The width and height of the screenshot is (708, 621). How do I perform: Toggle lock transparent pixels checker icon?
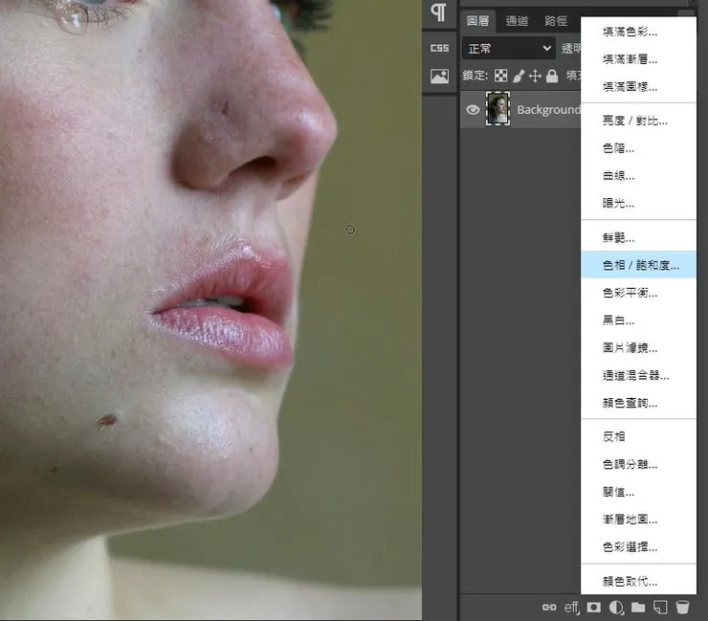[x=500, y=76]
